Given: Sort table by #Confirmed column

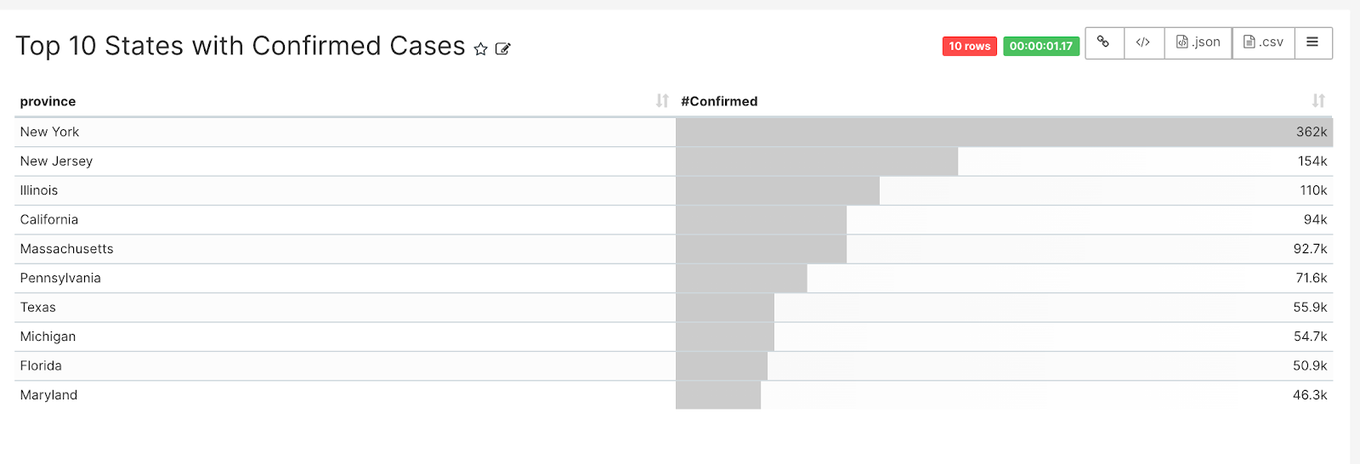Looking at the screenshot, I should [1318, 101].
